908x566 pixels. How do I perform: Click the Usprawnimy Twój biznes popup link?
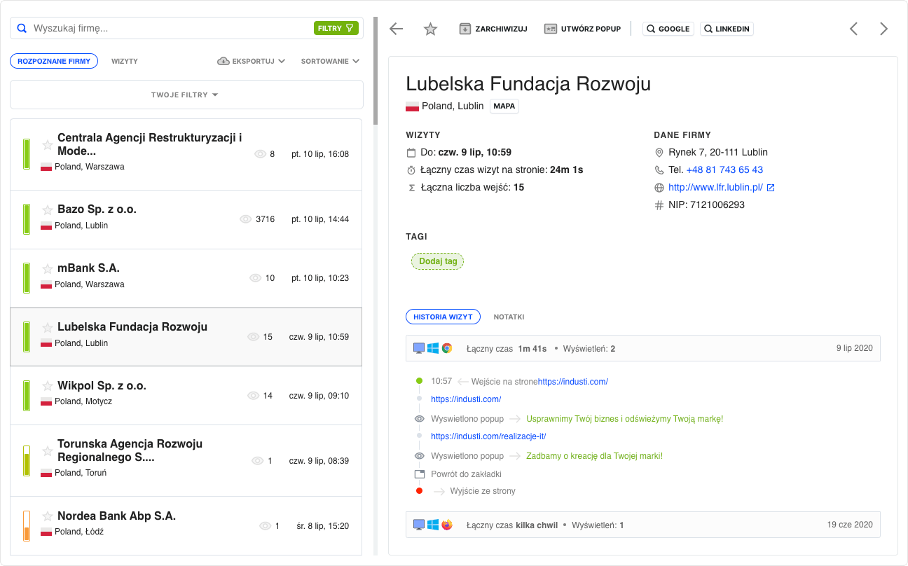click(x=625, y=419)
